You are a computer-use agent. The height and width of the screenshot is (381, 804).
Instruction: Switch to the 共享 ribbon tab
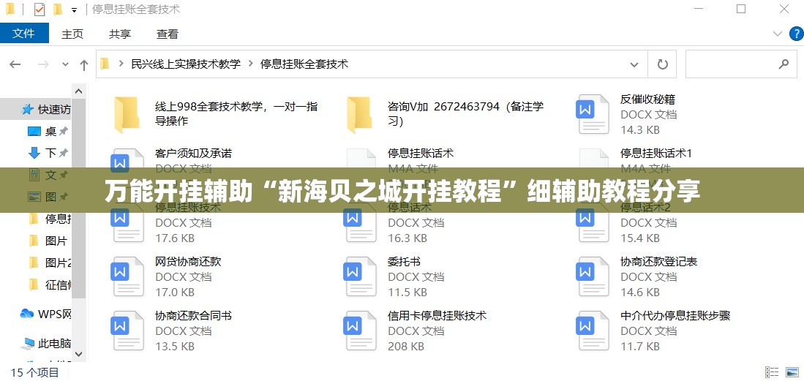(x=119, y=34)
